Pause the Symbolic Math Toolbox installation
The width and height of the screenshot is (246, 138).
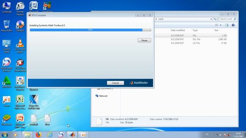(145, 40)
